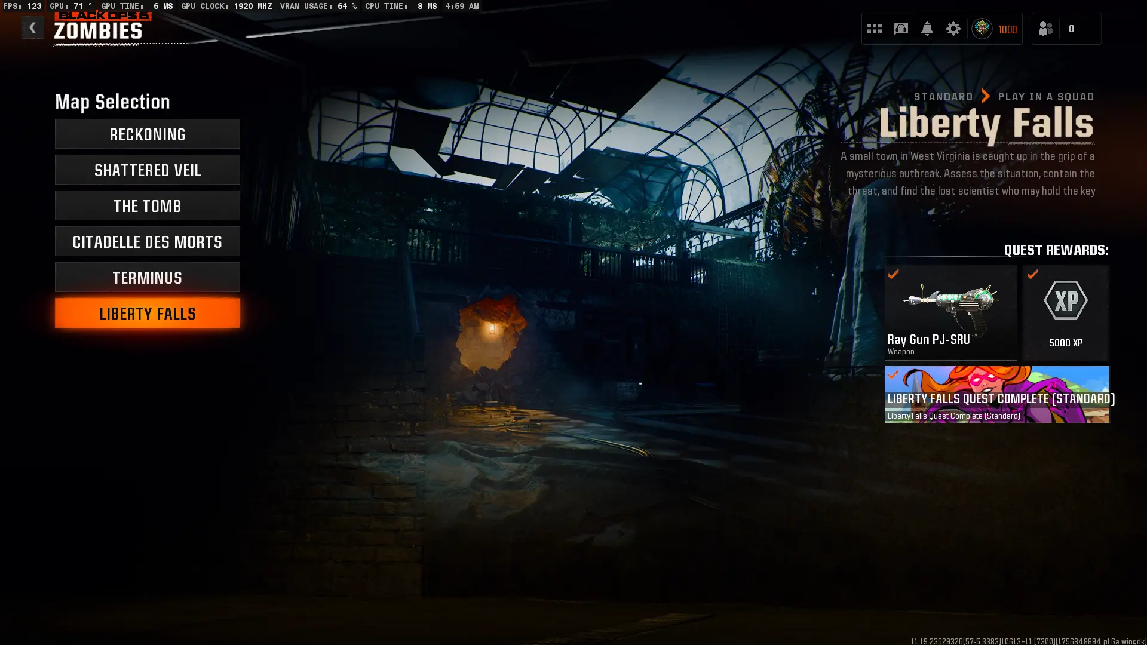Open the game menu grid icon
This screenshot has width=1147, height=645.
[874, 29]
